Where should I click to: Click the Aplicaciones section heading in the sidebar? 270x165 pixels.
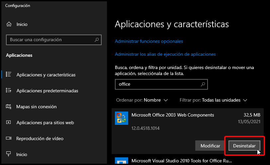click(19, 55)
